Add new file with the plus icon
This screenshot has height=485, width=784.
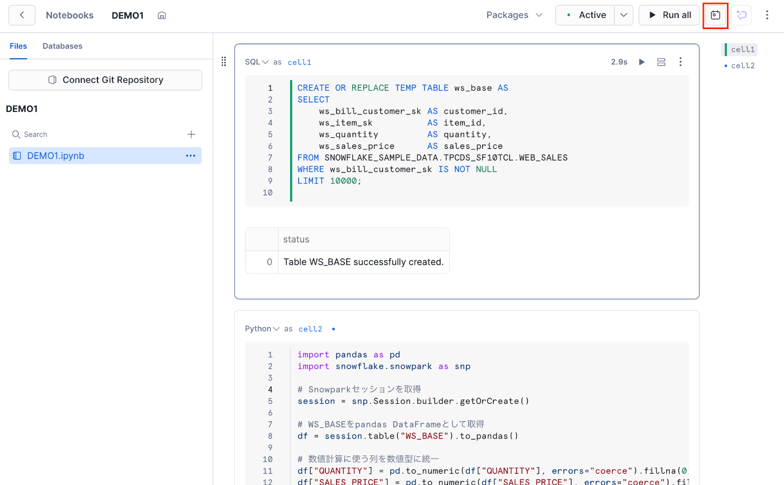click(x=191, y=134)
